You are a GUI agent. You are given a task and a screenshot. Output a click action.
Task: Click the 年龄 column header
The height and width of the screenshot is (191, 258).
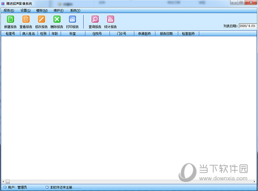55,33
